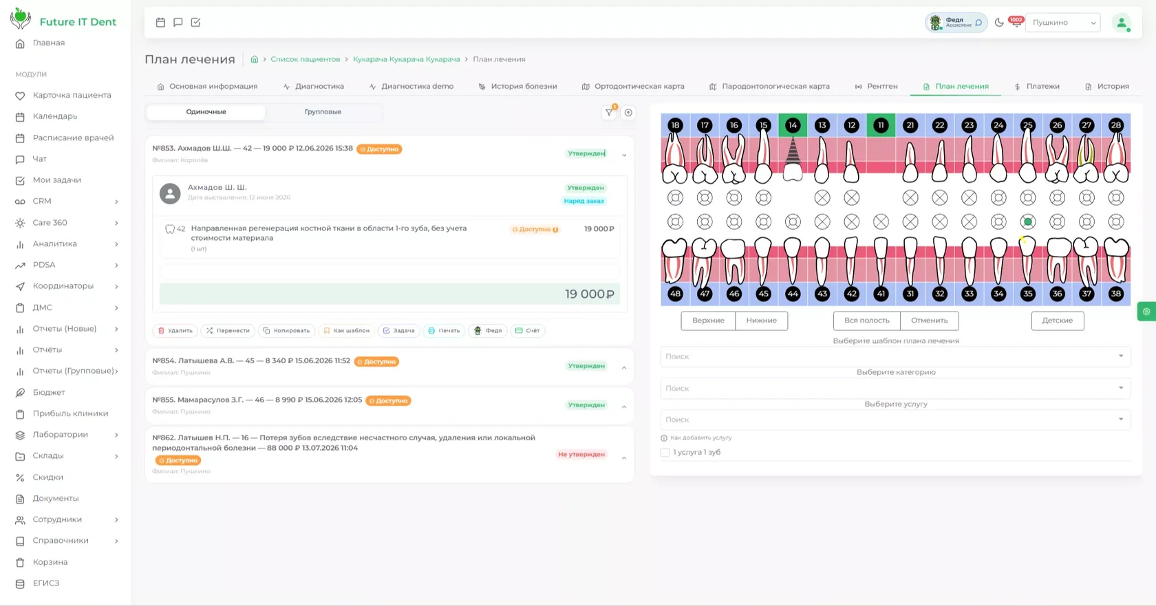The image size is (1156, 606).
Task: Switch to История болезни tab
Action: point(517,87)
